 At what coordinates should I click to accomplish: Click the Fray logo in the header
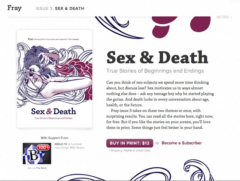coord(15,8)
